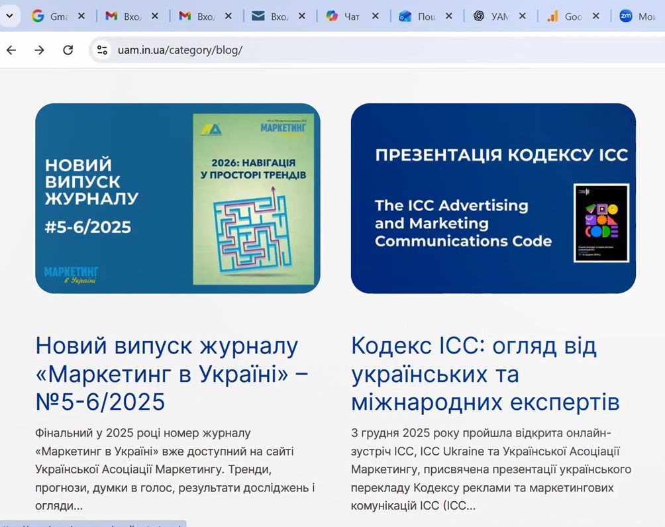
Task: Close the Copilot Чат tab
Action: 375,16
